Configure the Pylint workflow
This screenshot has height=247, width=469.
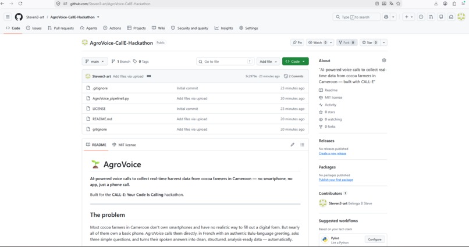(x=375, y=239)
